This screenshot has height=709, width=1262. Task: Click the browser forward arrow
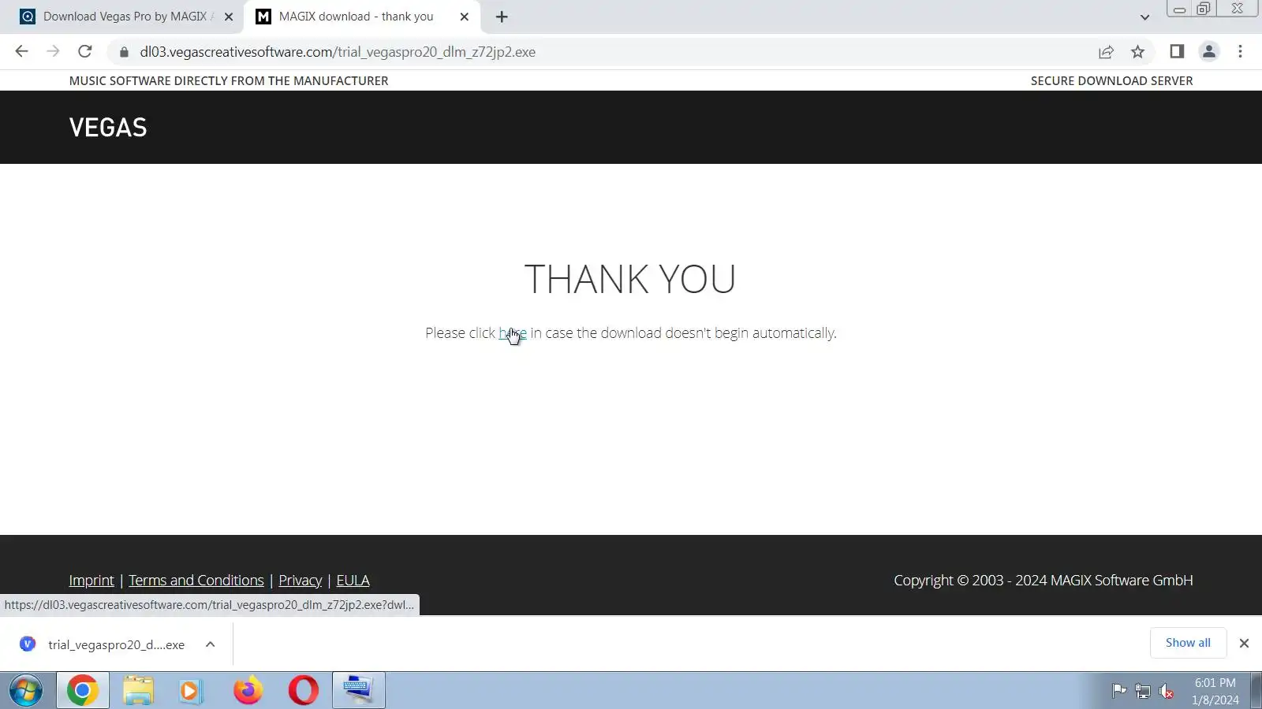[53, 52]
